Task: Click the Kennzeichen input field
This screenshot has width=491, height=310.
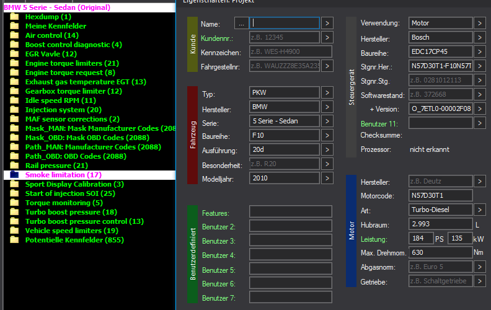Action: click(291, 51)
